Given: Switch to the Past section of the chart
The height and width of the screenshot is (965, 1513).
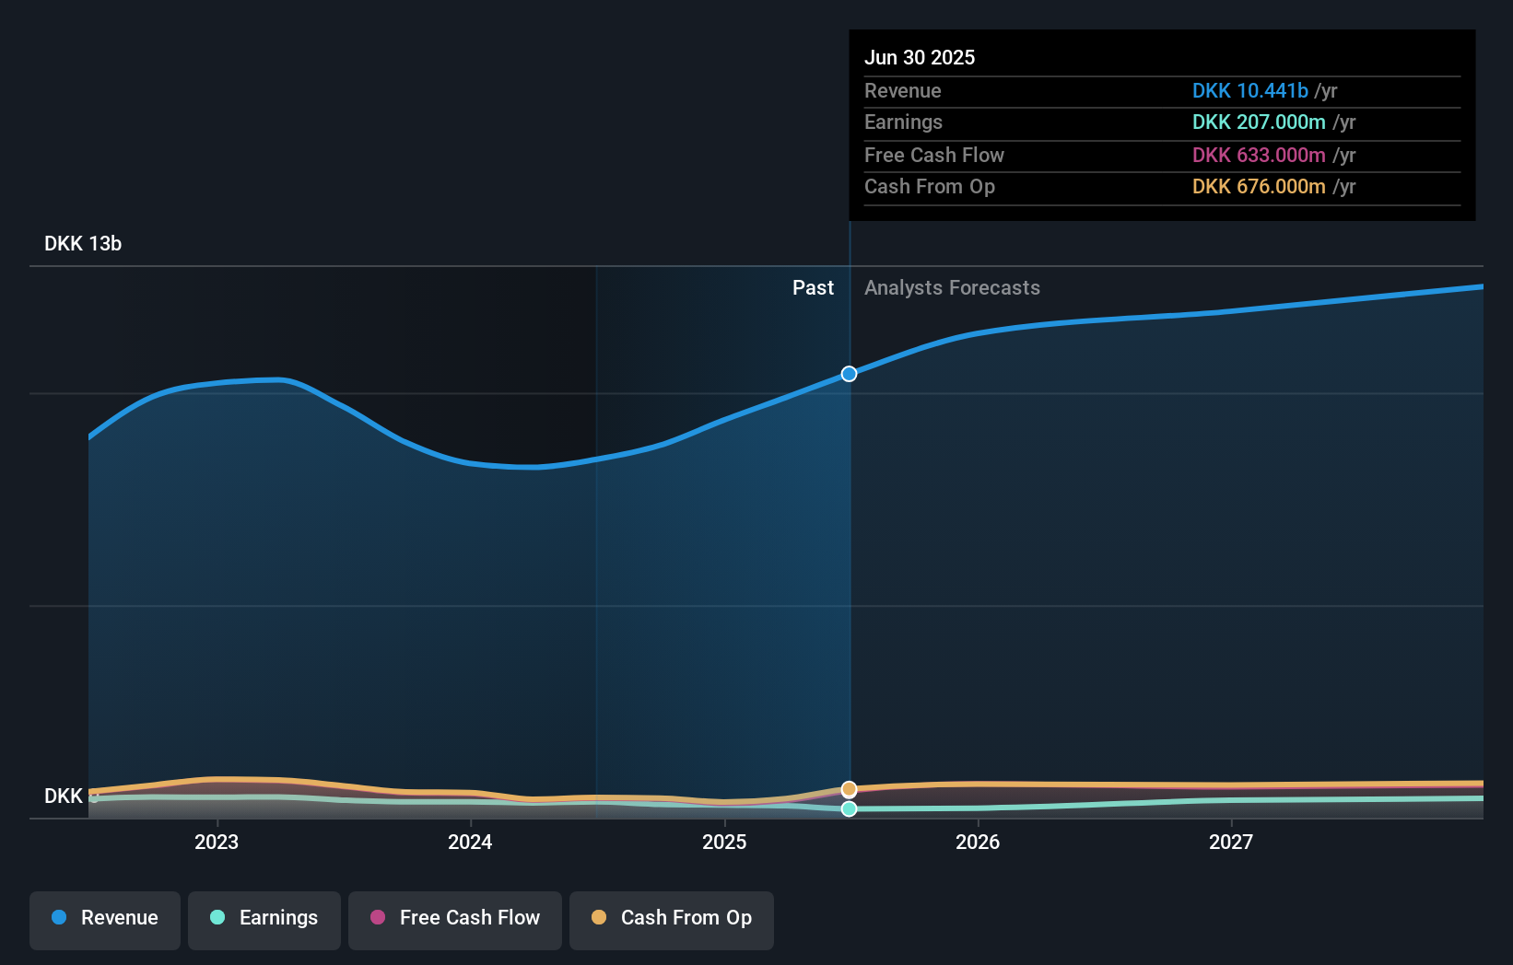Looking at the screenshot, I should coord(813,287).
